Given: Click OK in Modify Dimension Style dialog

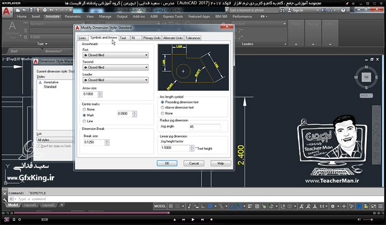Looking at the screenshot, I should pos(167,163).
